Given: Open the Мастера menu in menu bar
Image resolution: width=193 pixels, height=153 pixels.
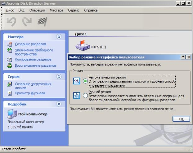Looking at the screenshot, I should 56,10.
